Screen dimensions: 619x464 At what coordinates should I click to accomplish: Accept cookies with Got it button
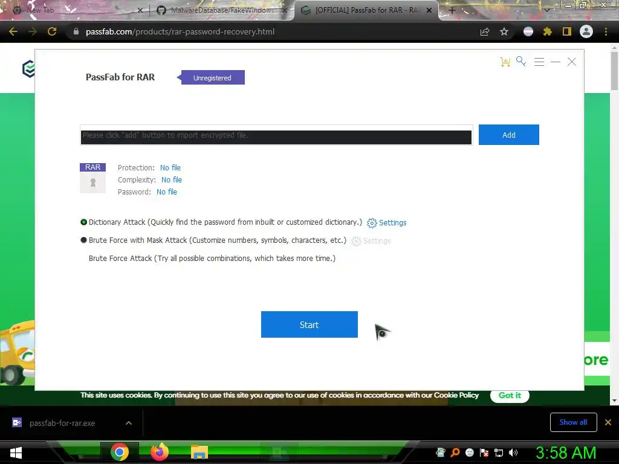(x=510, y=395)
